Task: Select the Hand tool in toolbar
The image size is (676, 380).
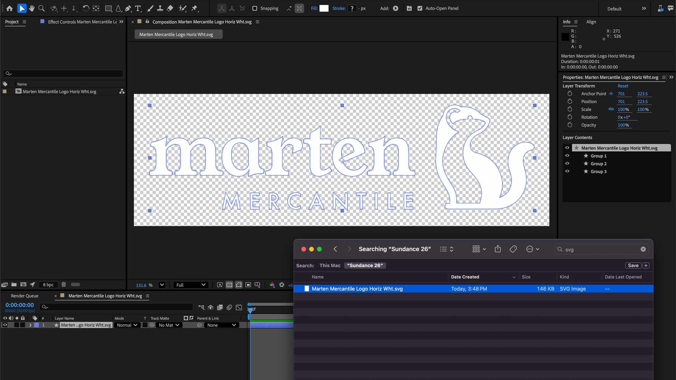Action: point(32,8)
